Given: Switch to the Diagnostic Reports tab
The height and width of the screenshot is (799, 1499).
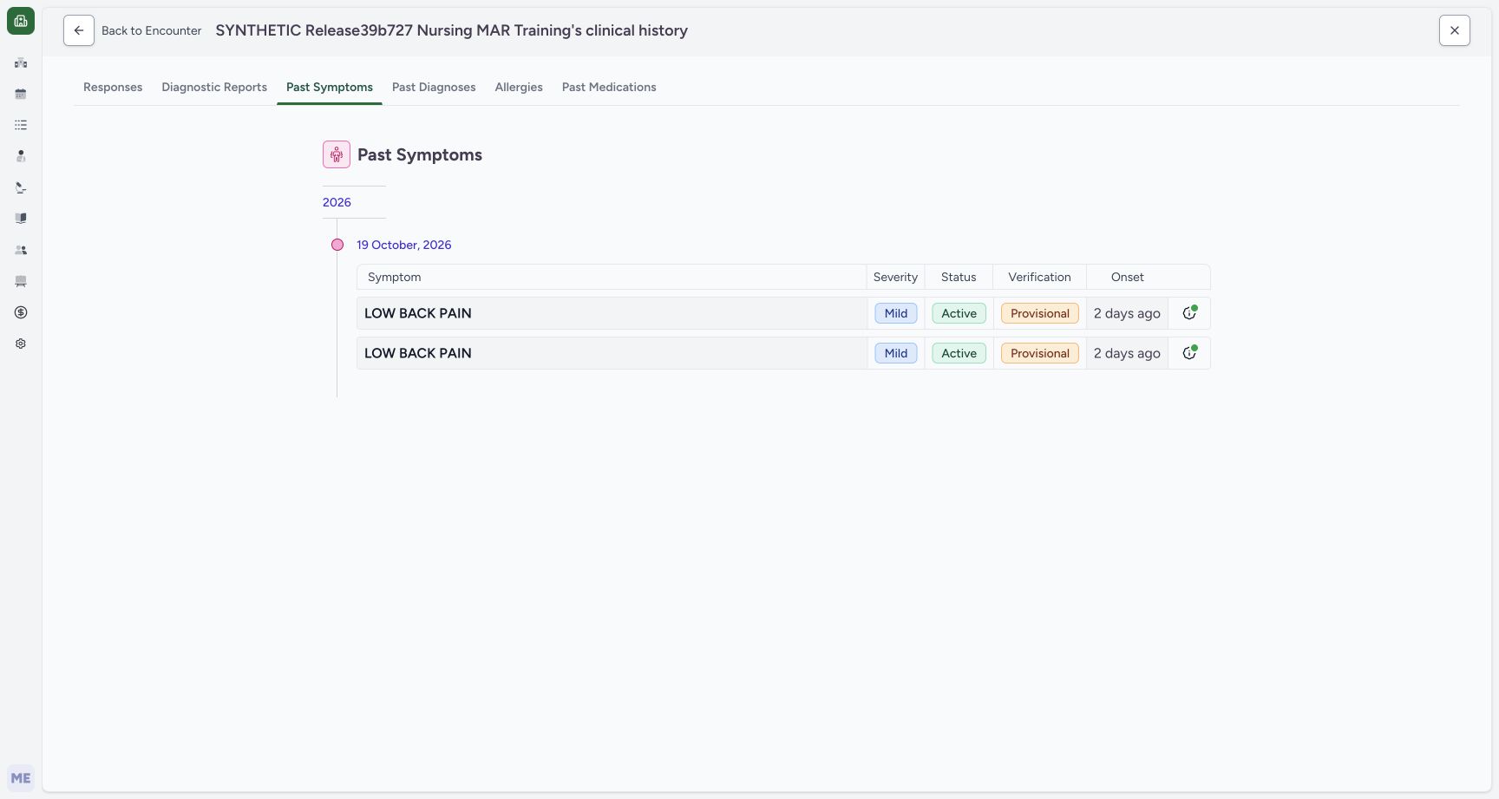Looking at the screenshot, I should 214,87.
